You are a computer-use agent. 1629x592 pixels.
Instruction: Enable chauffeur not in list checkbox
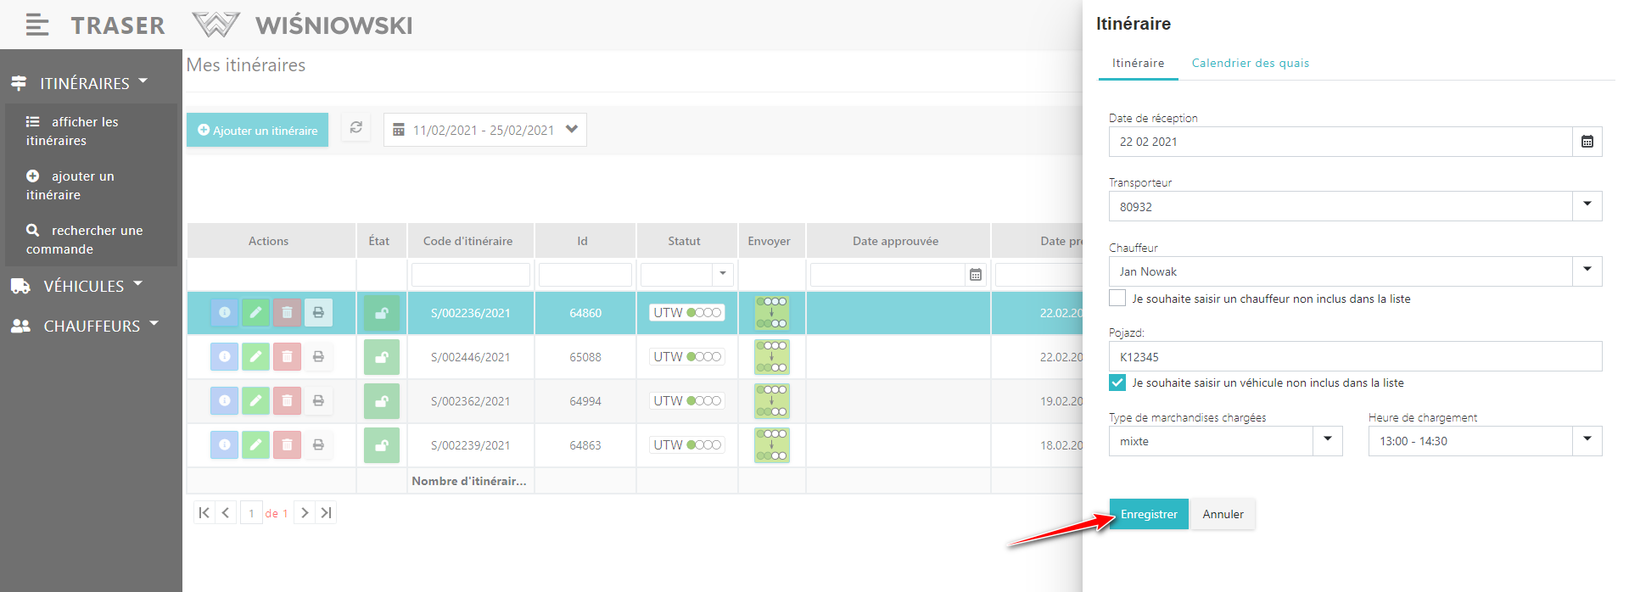[x=1117, y=299]
